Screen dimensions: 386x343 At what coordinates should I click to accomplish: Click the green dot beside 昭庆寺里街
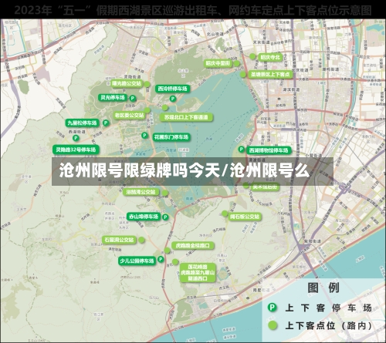click(x=236, y=63)
